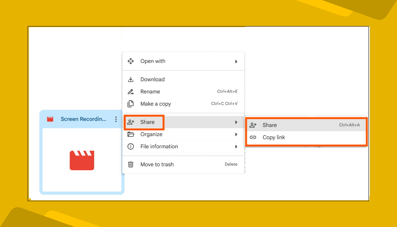Click the Make a copy pages icon
The width and height of the screenshot is (397, 227).
[131, 103]
